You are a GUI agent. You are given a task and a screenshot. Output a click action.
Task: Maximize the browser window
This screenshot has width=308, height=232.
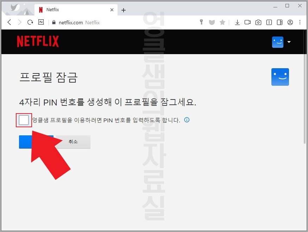click(x=287, y=6)
